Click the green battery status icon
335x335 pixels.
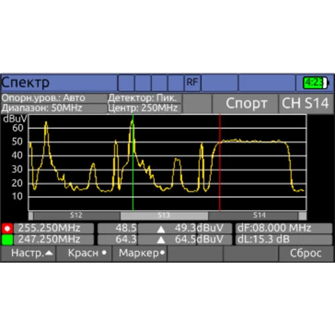[x=316, y=83]
